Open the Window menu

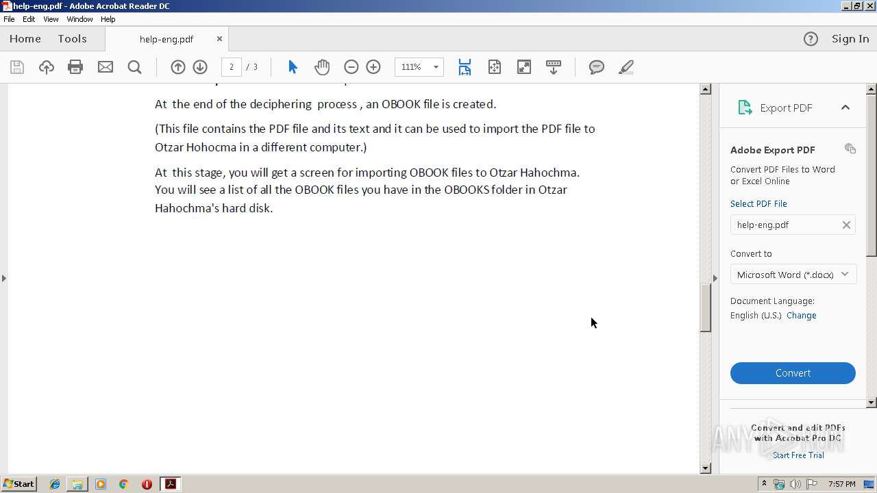coord(79,19)
